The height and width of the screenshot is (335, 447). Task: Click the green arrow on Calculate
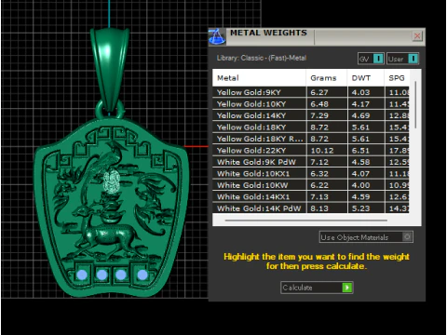pyautogui.click(x=347, y=288)
